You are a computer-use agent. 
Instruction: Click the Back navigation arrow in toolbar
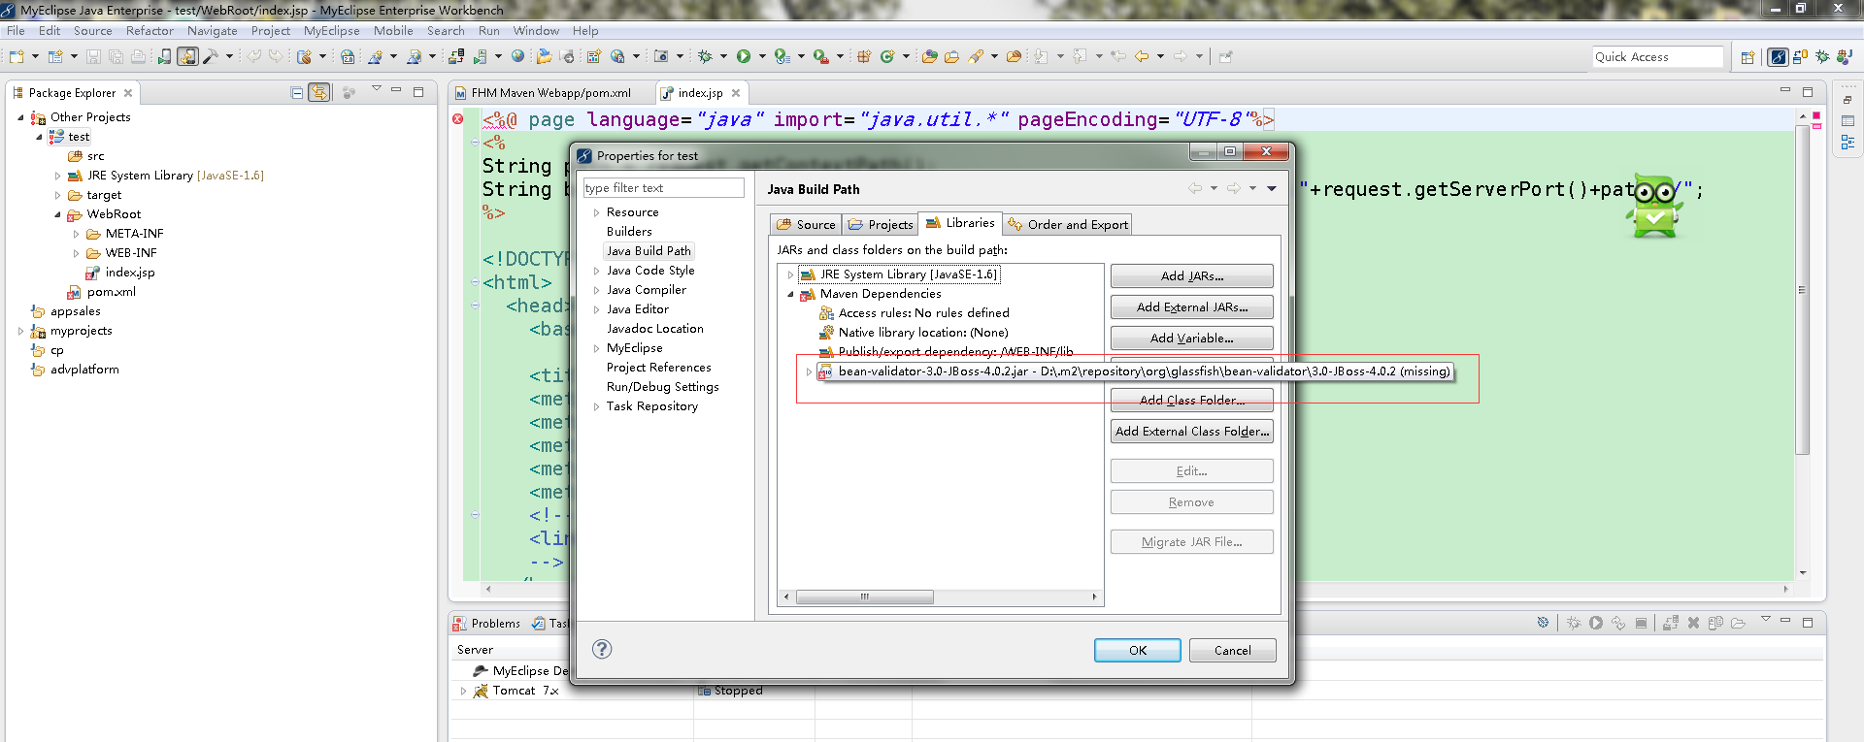[x=1142, y=56]
